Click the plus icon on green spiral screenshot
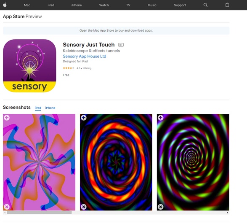Screen dimensions: 247x224 click(160, 118)
